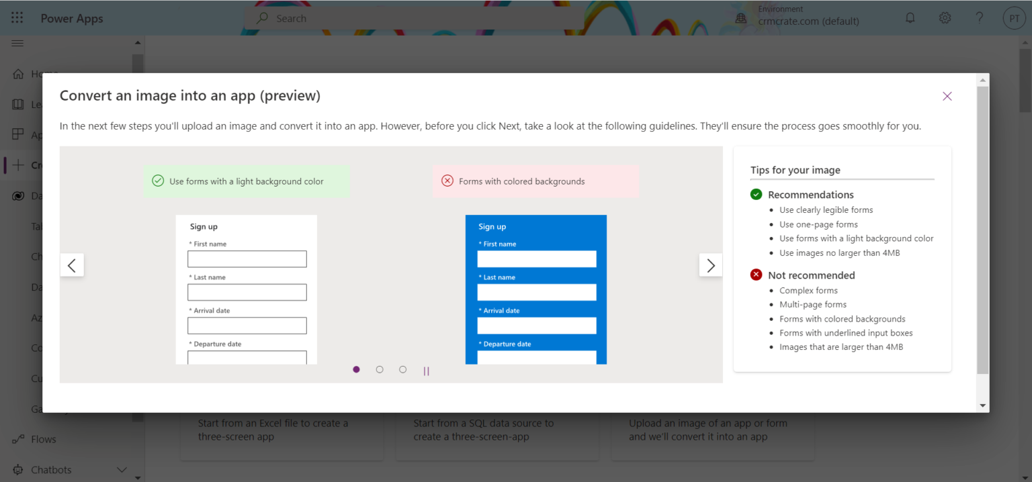Collapse the hamburger navigation menu
The image size is (1032, 482).
pyautogui.click(x=17, y=42)
